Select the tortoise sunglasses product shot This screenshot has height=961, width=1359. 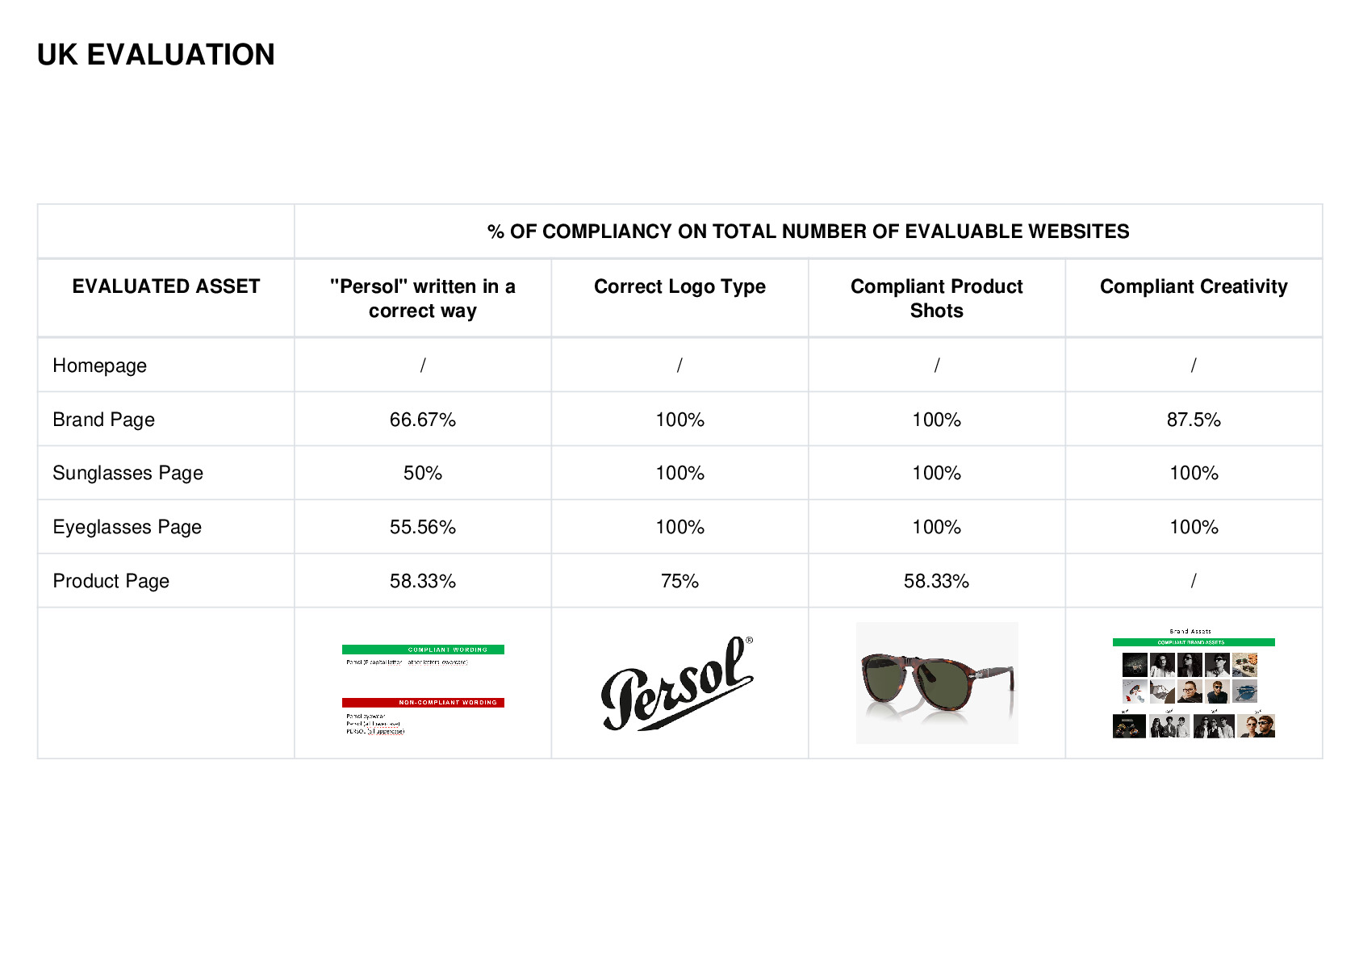[x=936, y=683]
